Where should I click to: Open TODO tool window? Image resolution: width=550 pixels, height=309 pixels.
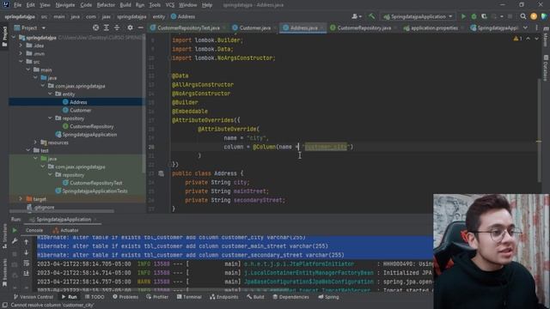(95, 297)
